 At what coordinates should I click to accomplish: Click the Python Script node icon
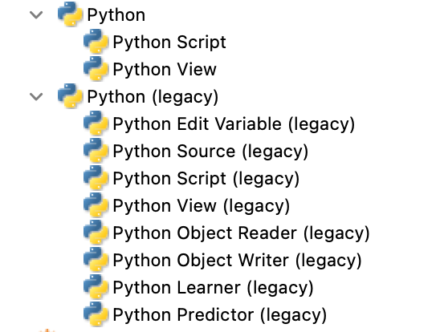(x=96, y=42)
